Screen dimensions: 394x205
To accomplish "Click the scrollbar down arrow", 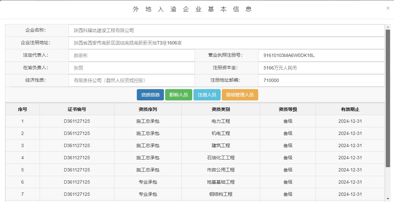I will (388, 198).
